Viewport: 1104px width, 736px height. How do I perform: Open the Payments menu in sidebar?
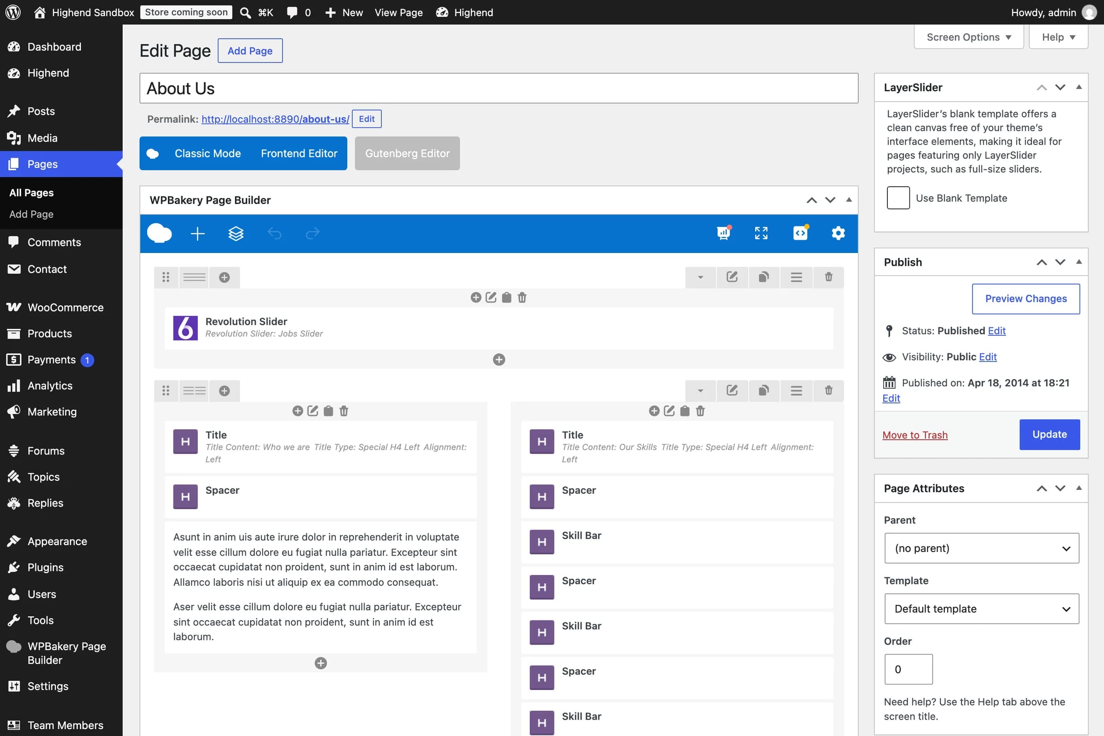click(61, 360)
